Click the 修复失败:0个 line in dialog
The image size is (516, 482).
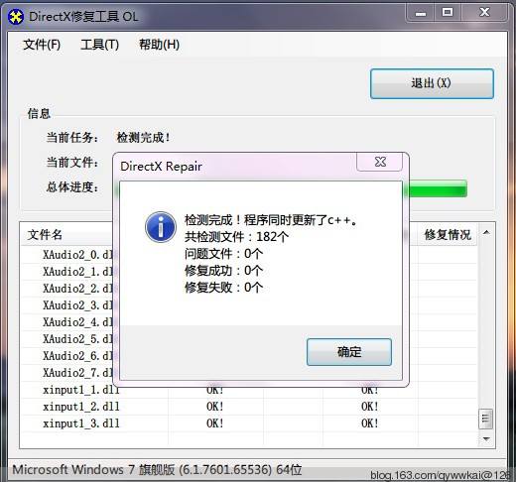[x=223, y=288]
